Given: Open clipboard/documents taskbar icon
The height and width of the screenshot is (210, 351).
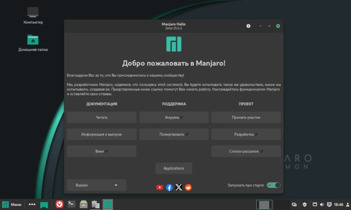Looking at the screenshot, I should (x=96, y=205).
